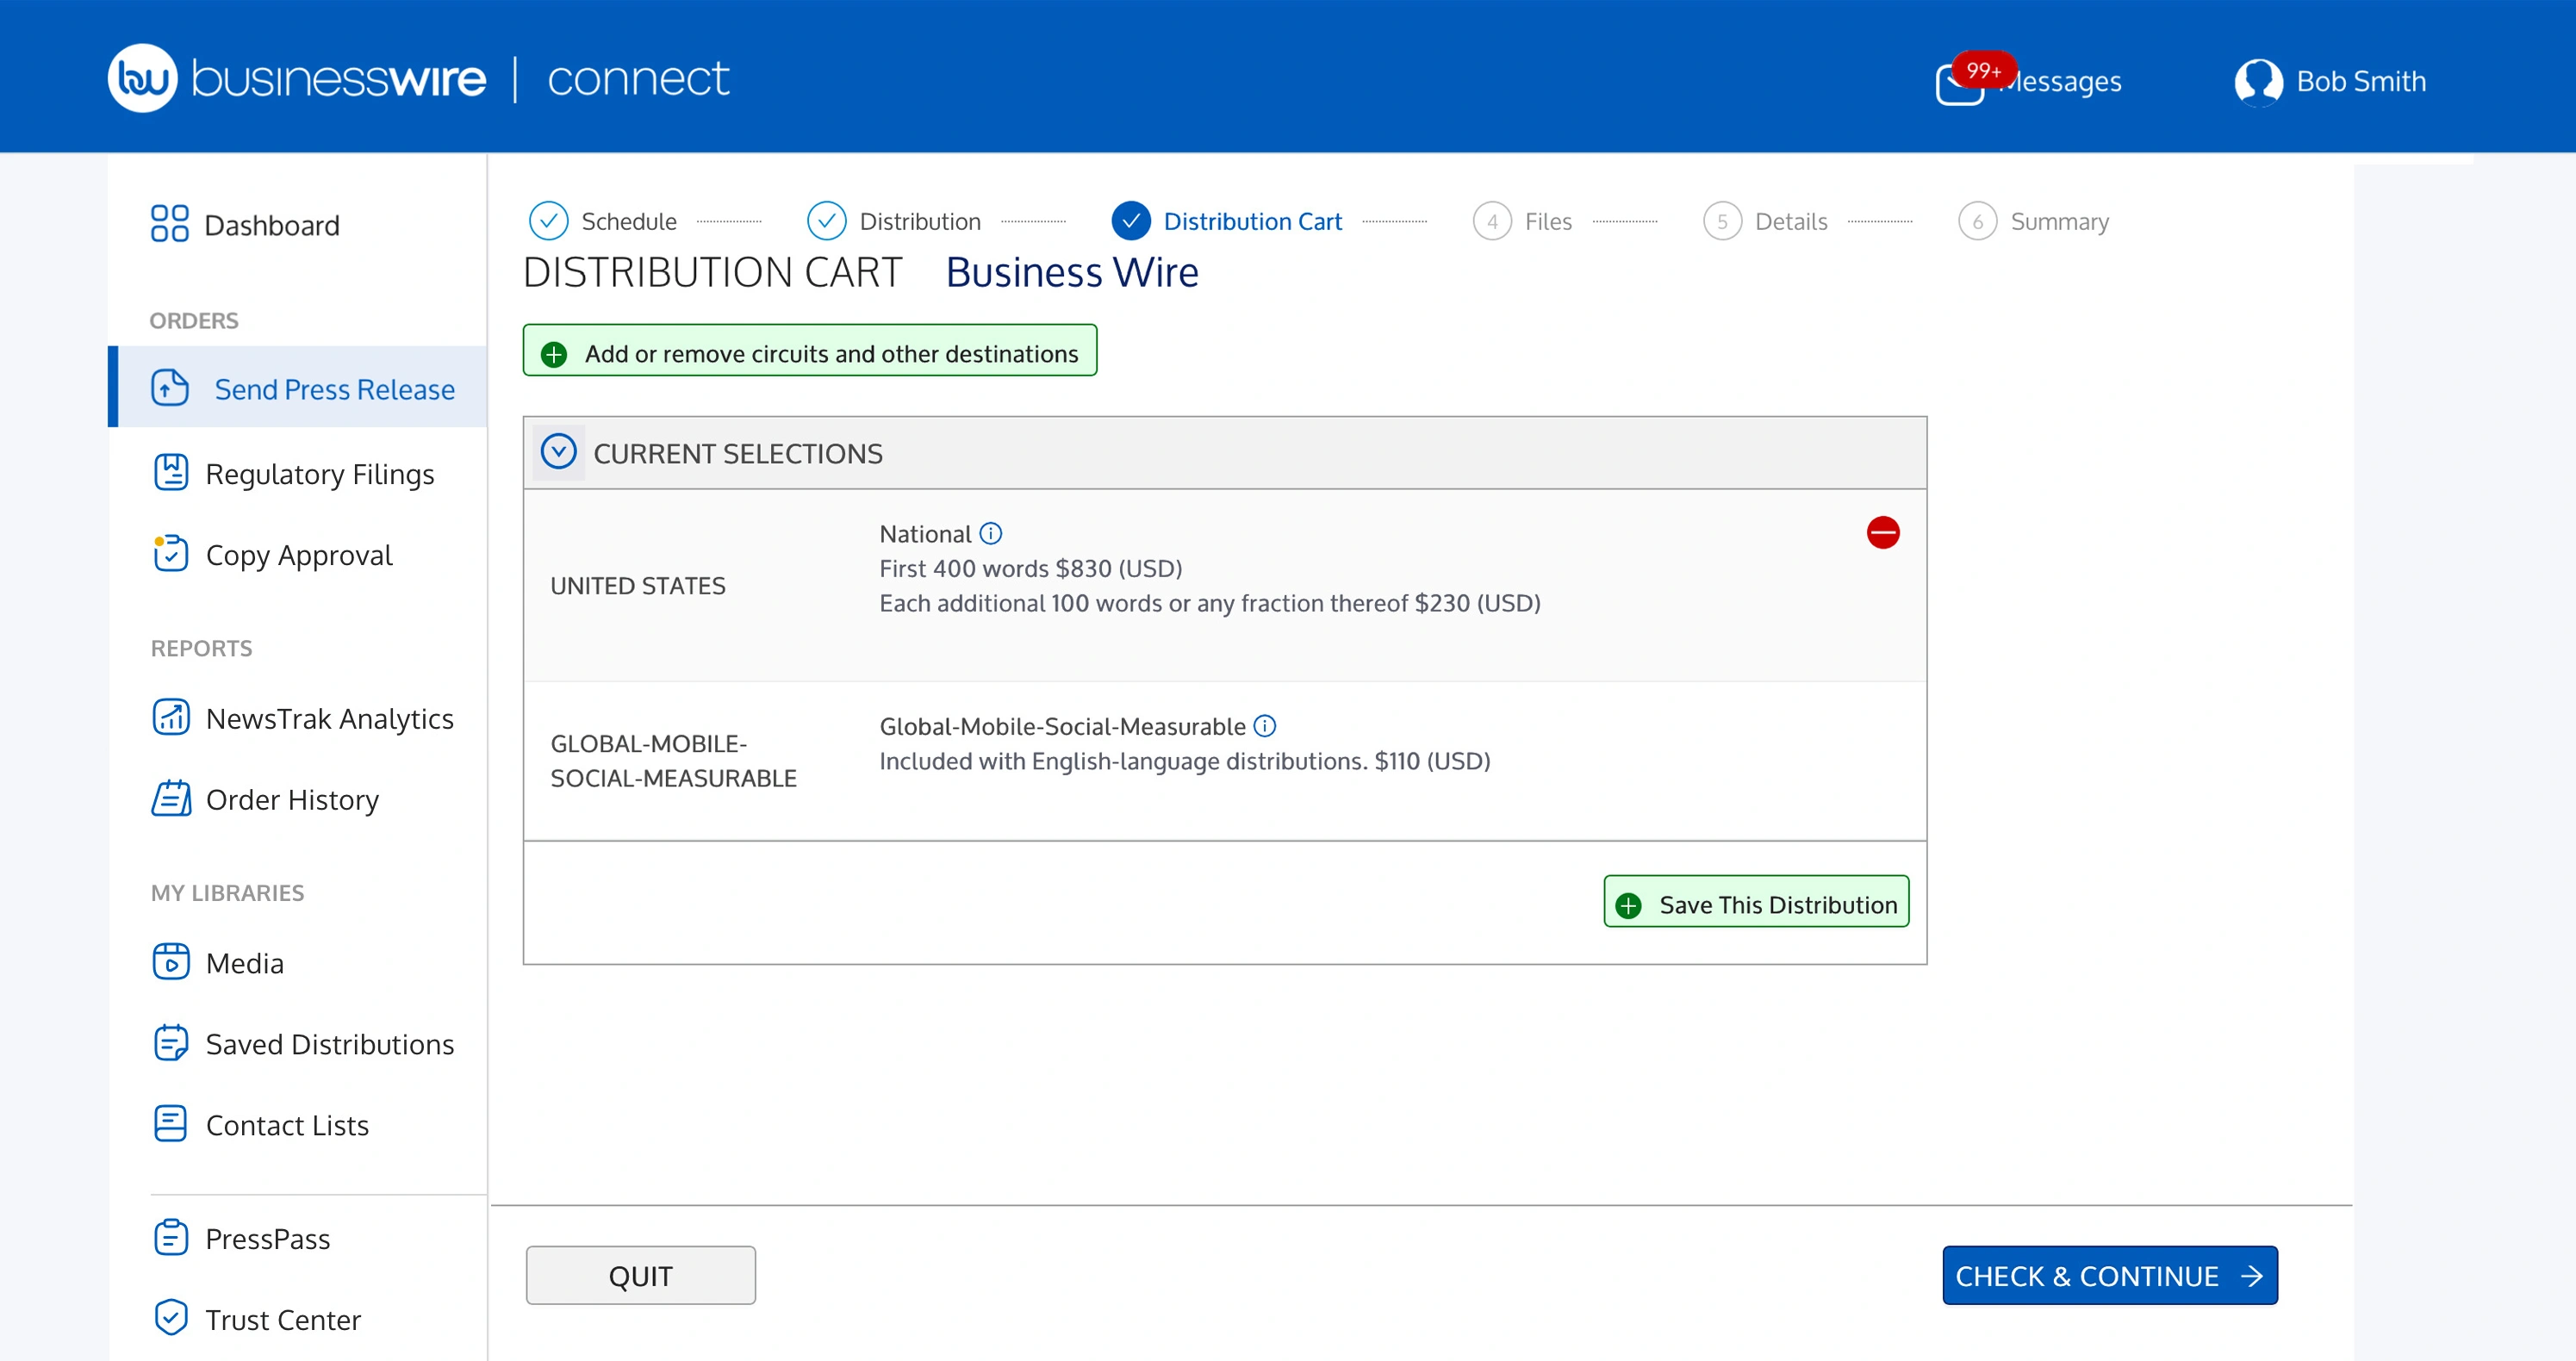Click the Bob Smith user avatar icon
This screenshot has width=2576, height=1361.
point(2258,81)
